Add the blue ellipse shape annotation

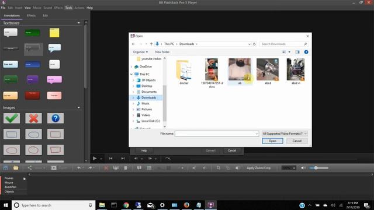pyautogui.click(x=34, y=134)
